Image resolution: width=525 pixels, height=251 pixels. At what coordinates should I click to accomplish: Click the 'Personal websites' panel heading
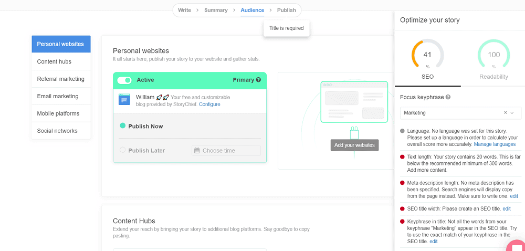tap(141, 51)
